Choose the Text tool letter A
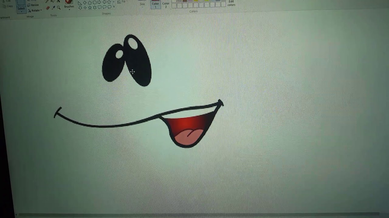The height and width of the screenshot is (218, 389). coord(58,1)
